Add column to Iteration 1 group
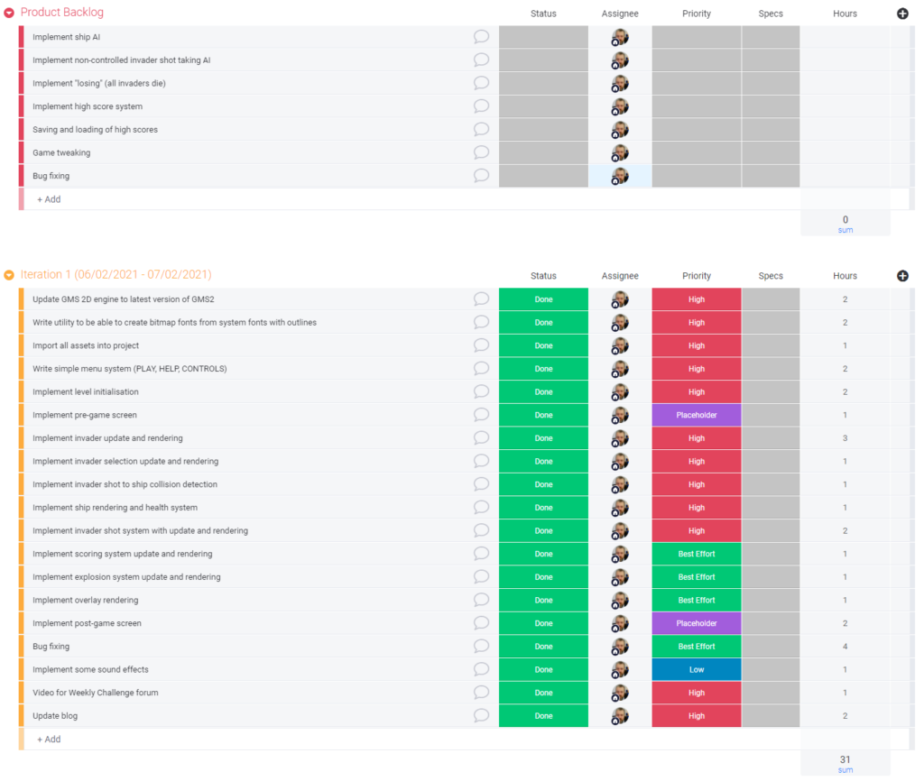 [902, 276]
